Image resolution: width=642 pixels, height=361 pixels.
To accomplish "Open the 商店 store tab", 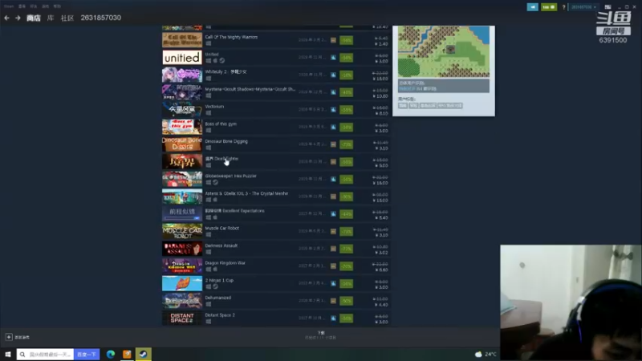I will click(34, 18).
